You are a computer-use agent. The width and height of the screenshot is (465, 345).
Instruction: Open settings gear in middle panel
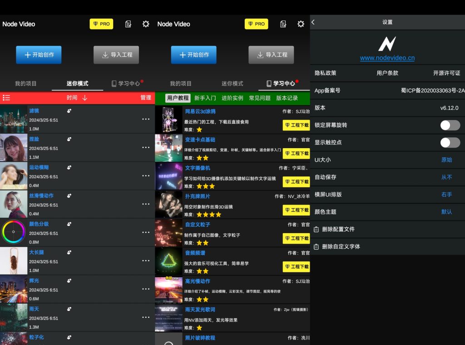[x=301, y=24]
